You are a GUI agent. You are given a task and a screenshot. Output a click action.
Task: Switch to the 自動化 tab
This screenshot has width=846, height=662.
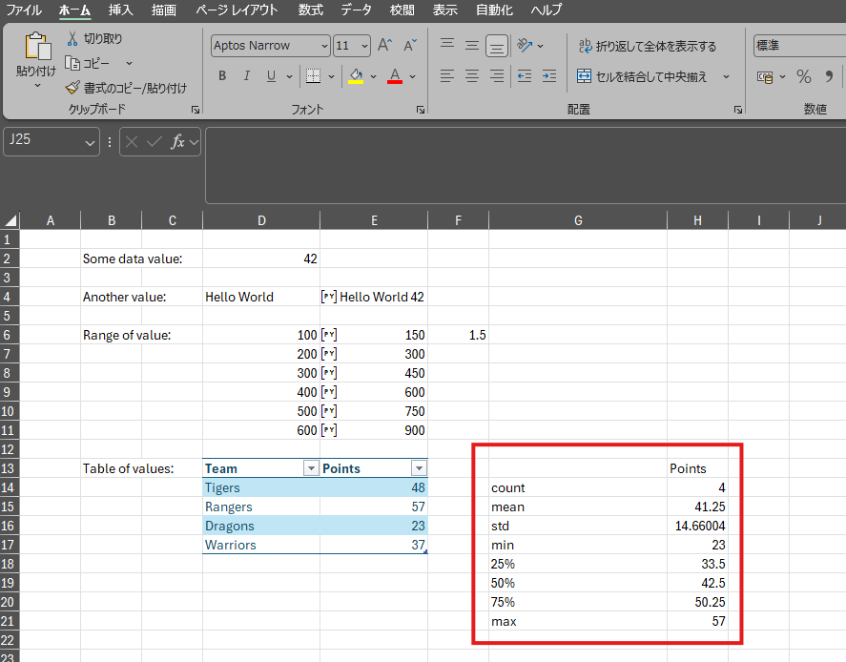494,10
